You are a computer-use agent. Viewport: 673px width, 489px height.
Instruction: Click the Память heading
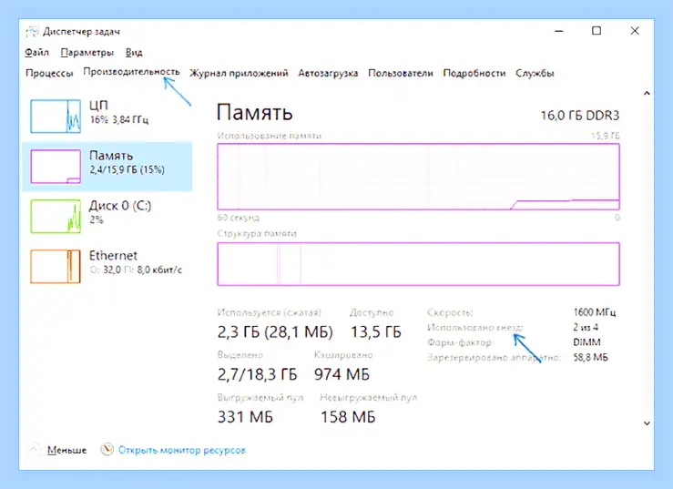click(254, 113)
